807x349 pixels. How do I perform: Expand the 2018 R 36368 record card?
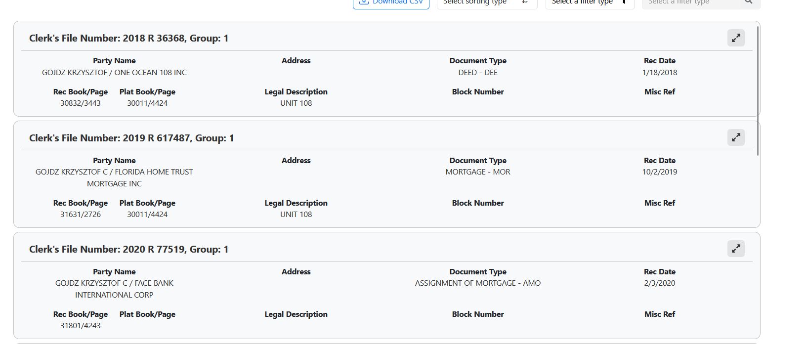click(x=736, y=38)
